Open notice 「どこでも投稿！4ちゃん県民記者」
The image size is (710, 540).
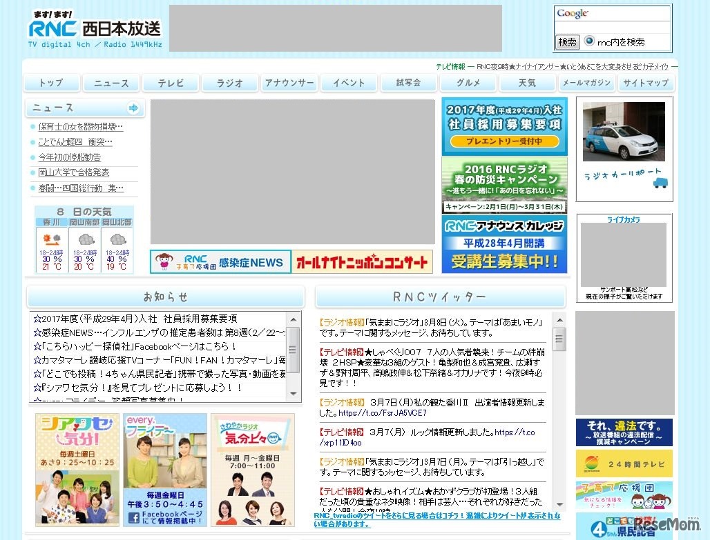[160, 374]
